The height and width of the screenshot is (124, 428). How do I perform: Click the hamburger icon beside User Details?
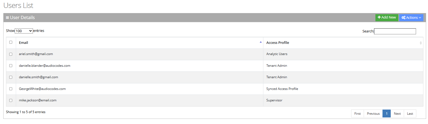[x=7, y=18]
